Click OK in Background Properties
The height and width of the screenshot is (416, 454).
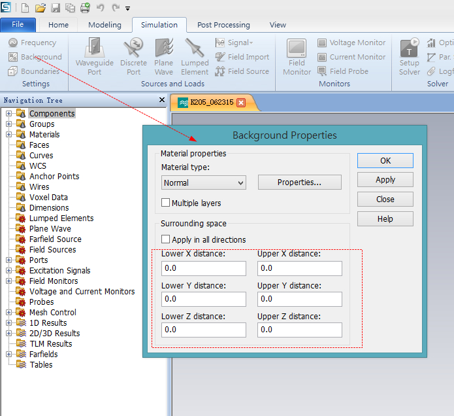click(x=385, y=161)
